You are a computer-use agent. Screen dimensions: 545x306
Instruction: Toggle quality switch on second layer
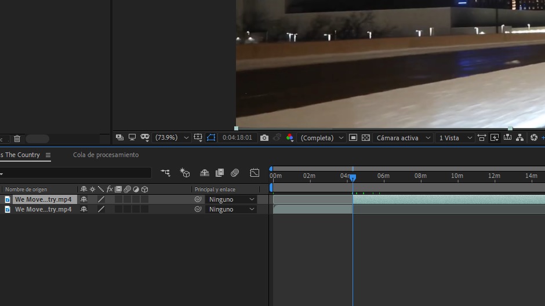(101, 209)
